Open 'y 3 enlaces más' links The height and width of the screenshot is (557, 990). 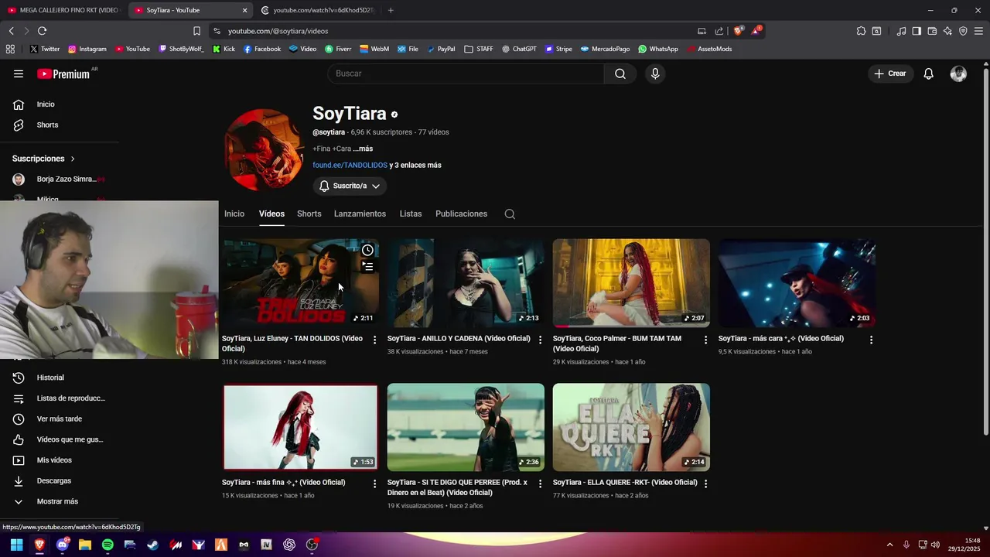pyautogui.click(x=415, y=166)
